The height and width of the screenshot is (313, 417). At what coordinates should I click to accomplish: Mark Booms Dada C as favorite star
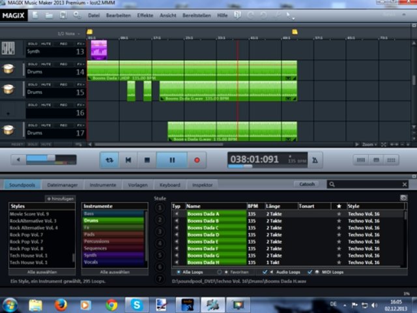[x=339, y=228]
